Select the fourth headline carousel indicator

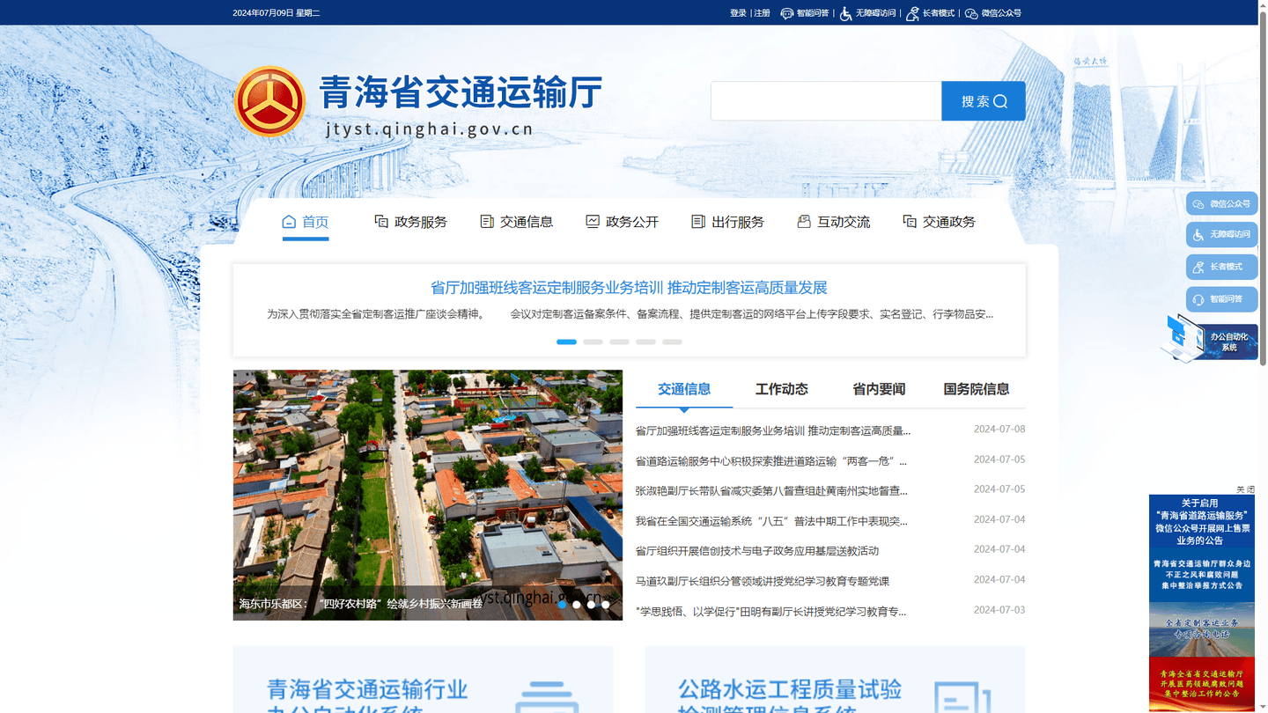[645, 342]
